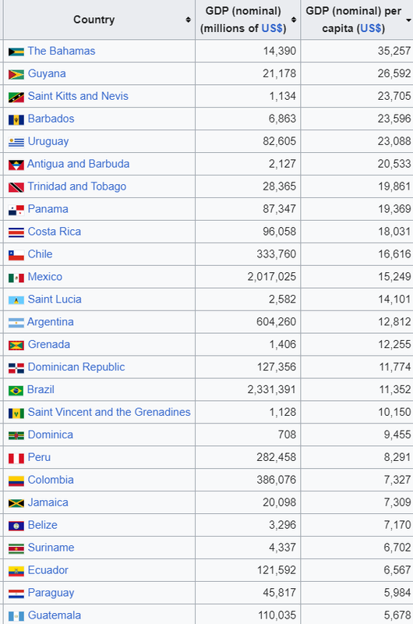Click the Guatemala flag icon
The height and width of the screenshot is (624, 413).
(16, 616)
